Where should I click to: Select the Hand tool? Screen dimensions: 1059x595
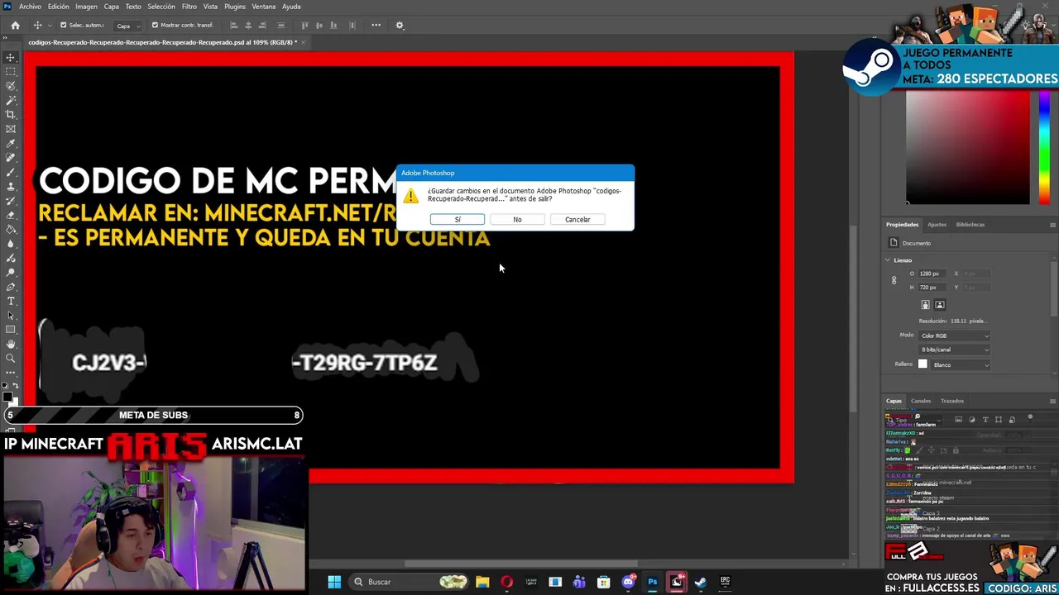pos(11,344)
